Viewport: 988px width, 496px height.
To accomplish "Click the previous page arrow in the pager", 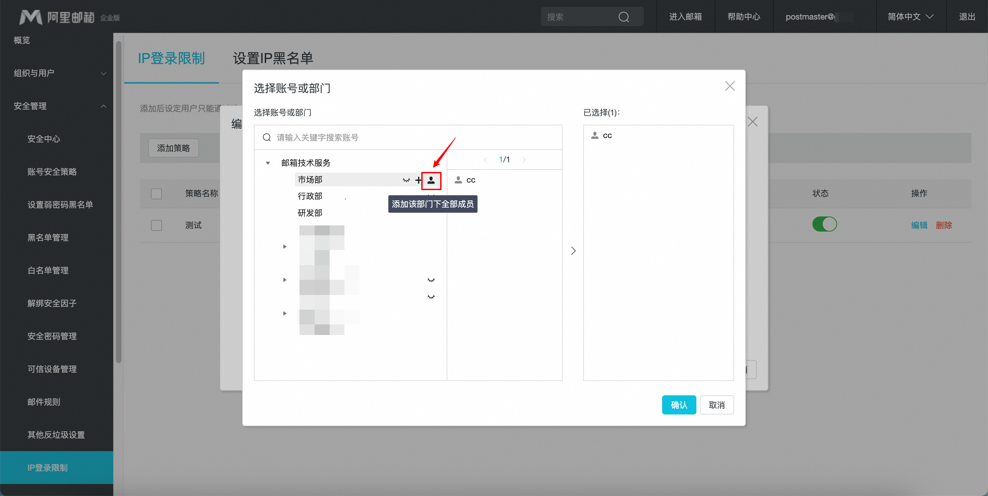I will point(485,160).
